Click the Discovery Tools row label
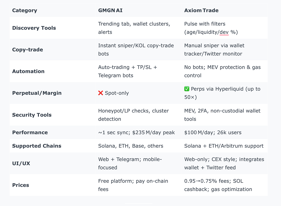Viewport: 281px width, 206px height. click(34, 28)
